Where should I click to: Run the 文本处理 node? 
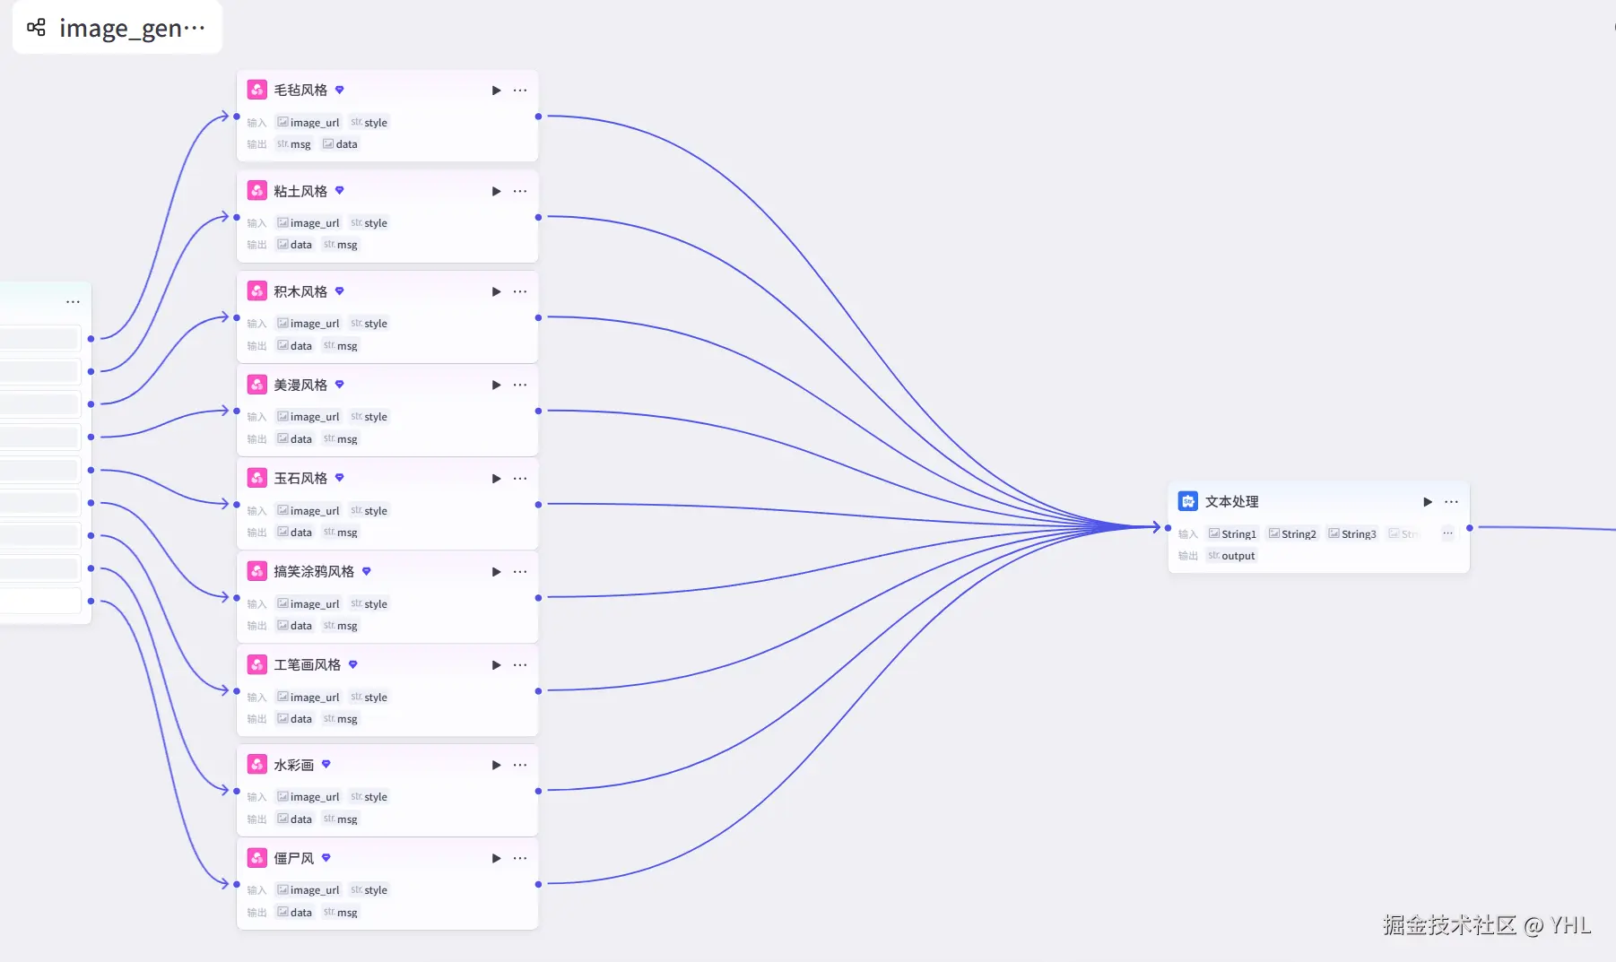pyautogui.click(x=1428, y=502)
